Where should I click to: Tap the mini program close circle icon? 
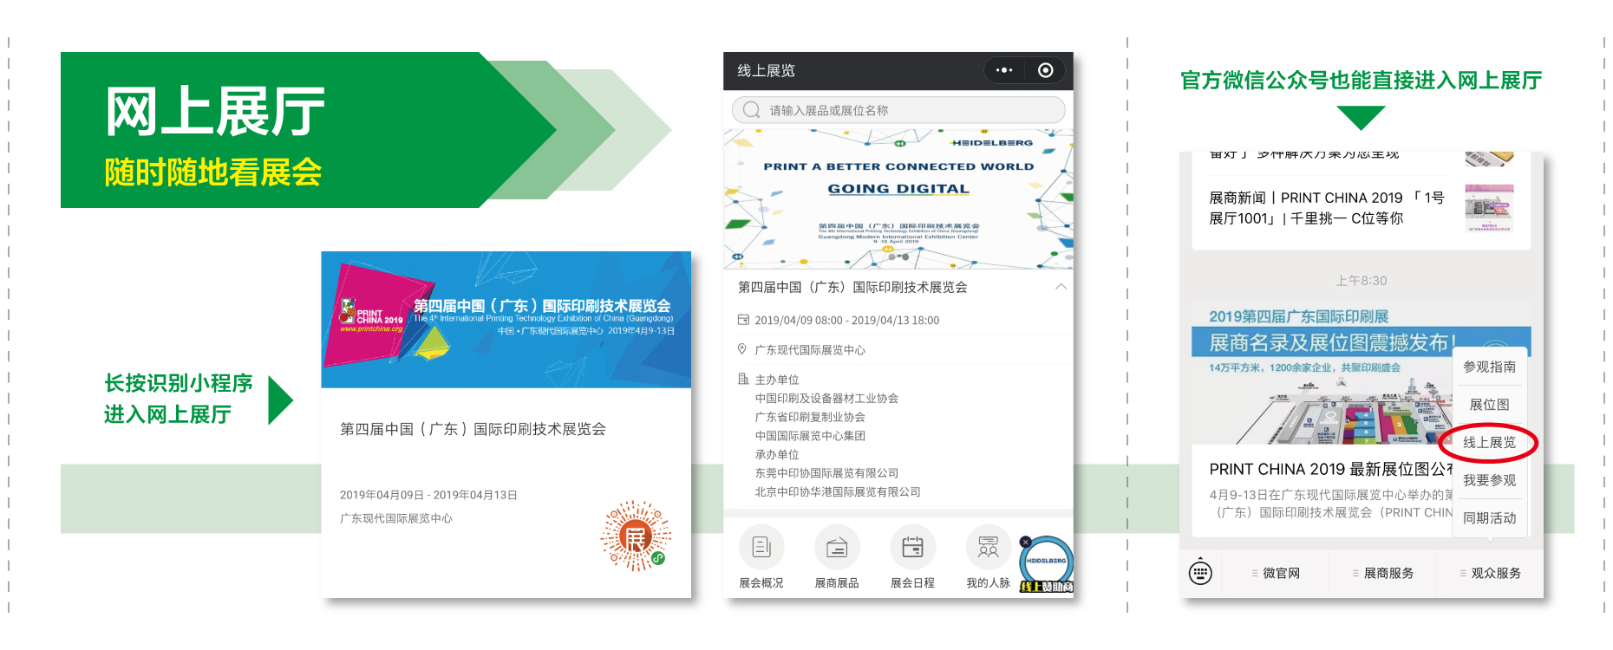click(1046, 70)
